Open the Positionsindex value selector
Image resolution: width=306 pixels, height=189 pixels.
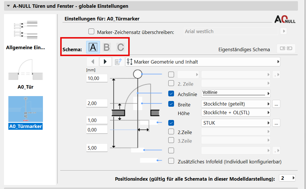tap(287, 178)
